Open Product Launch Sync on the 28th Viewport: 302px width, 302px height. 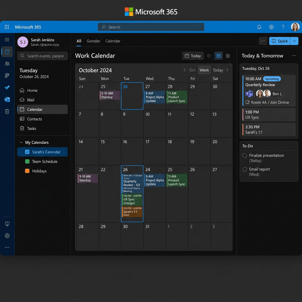tap(177, 97)
